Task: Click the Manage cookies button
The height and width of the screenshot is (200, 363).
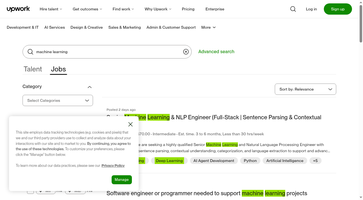Action: click(122, 179)
